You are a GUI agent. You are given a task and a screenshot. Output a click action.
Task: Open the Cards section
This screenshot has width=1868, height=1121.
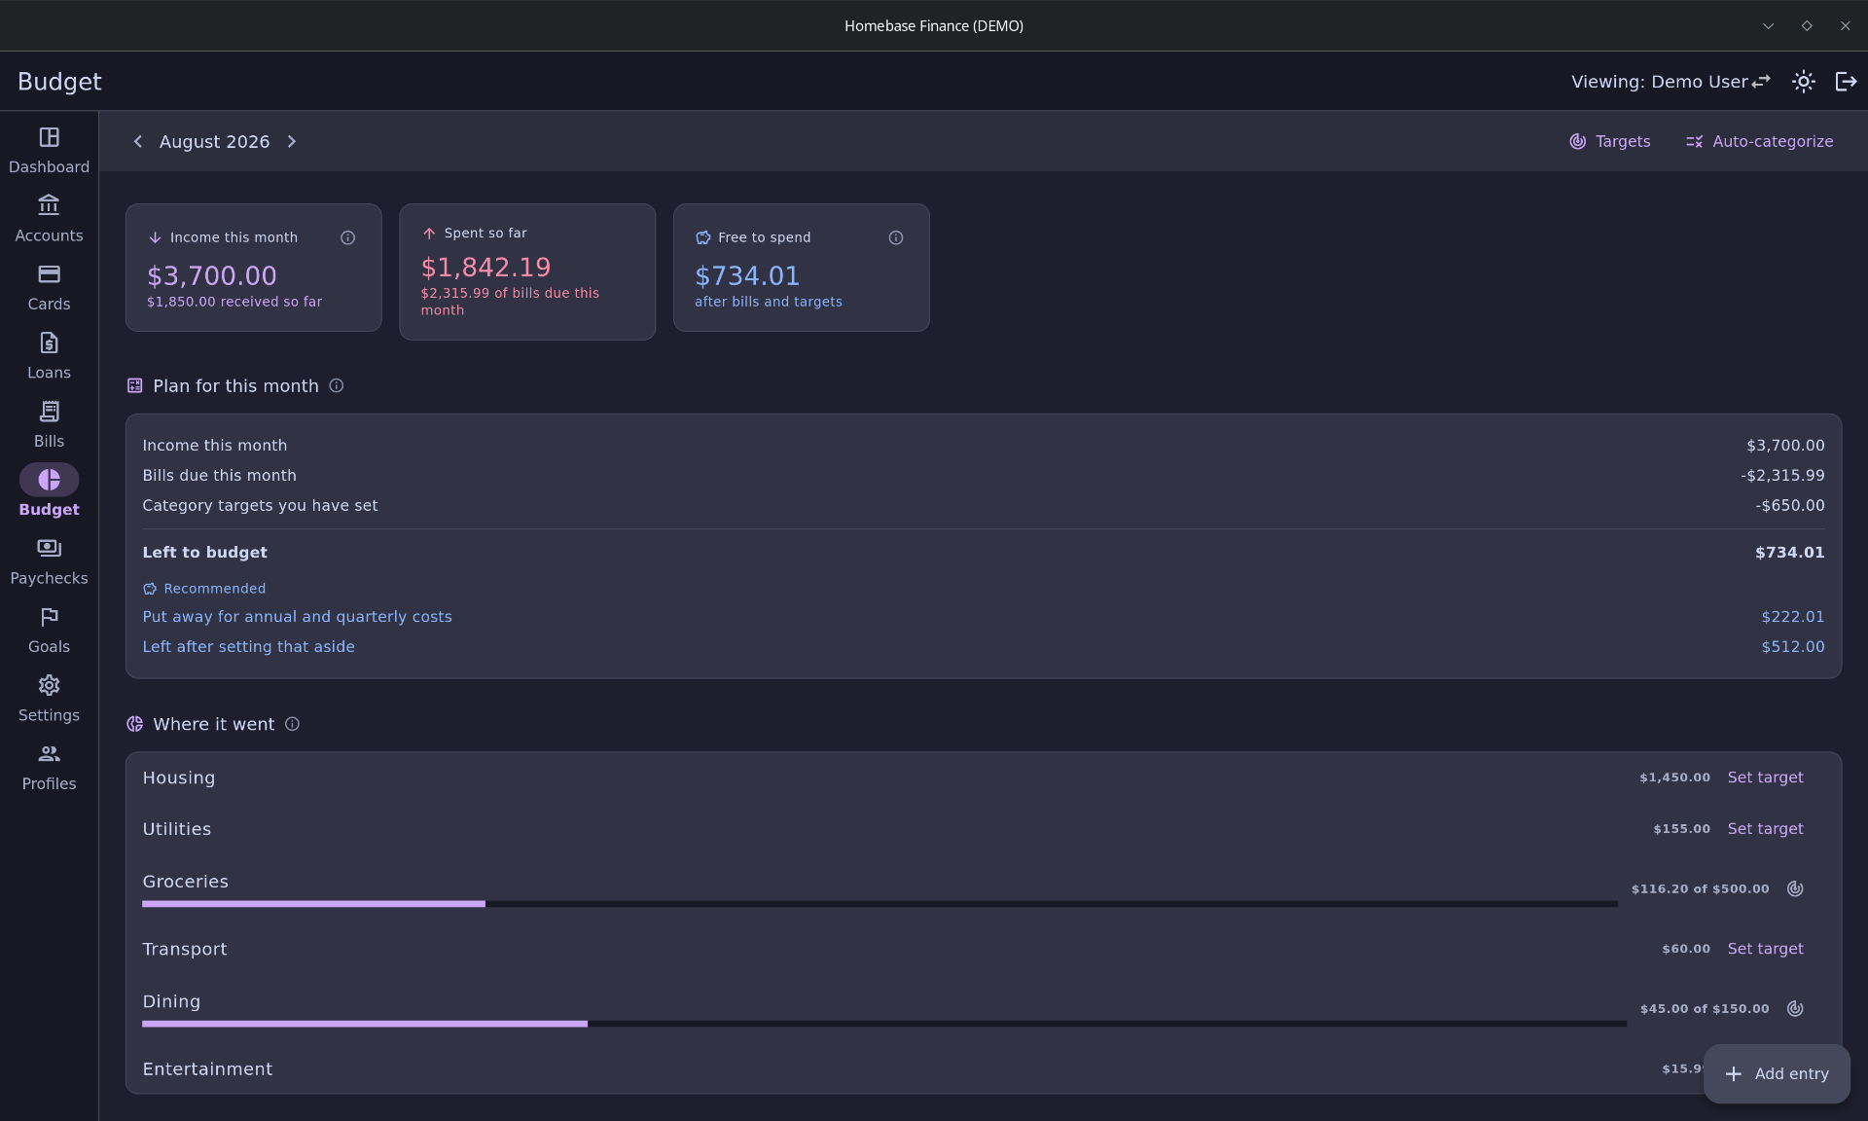(49, 287)
